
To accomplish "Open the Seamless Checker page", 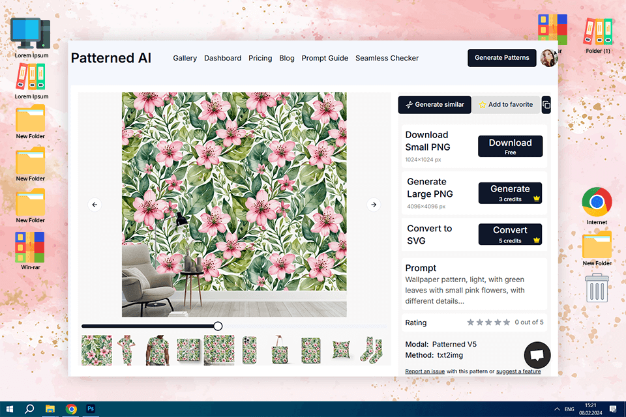I will coord(387,58).
